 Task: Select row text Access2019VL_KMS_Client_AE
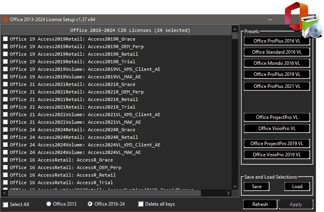(124, 69)
